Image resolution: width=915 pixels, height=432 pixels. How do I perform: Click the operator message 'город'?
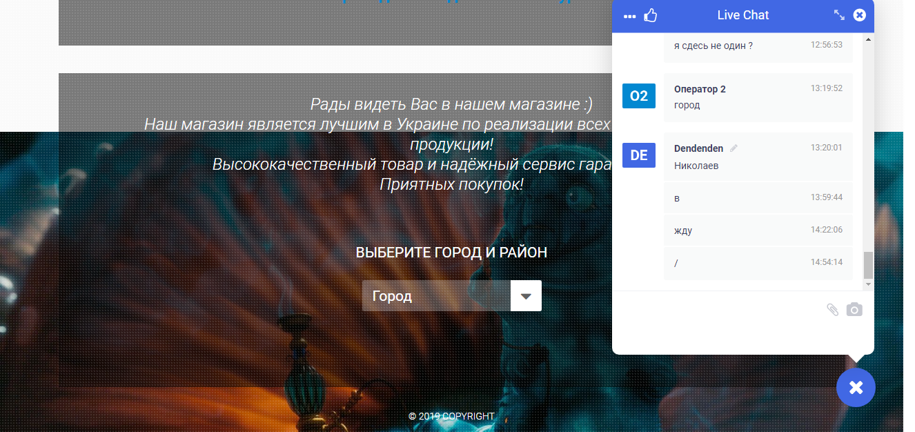pyautogui.click(x=687, y=105)
